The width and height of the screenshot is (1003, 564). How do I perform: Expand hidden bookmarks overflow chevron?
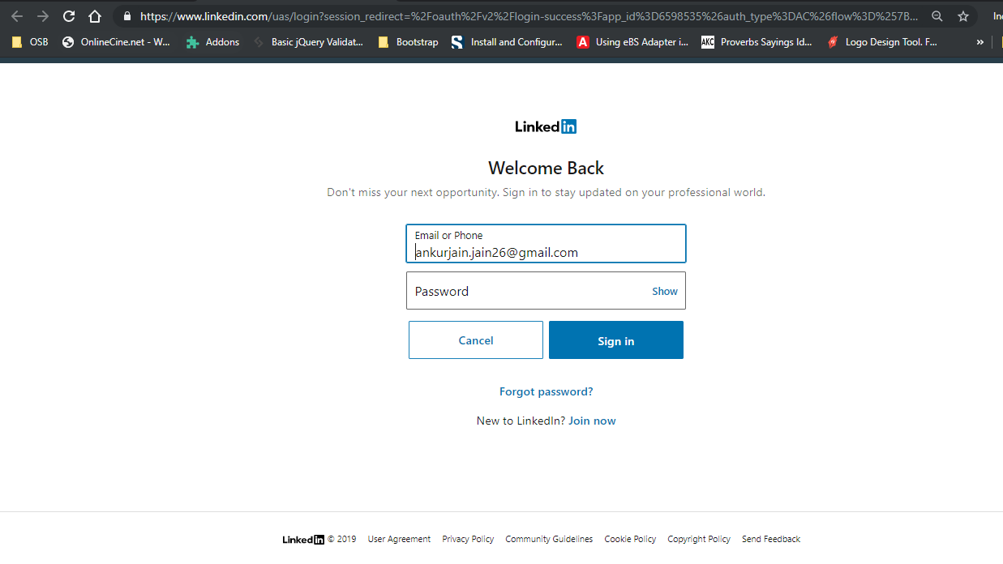[979, 42]
